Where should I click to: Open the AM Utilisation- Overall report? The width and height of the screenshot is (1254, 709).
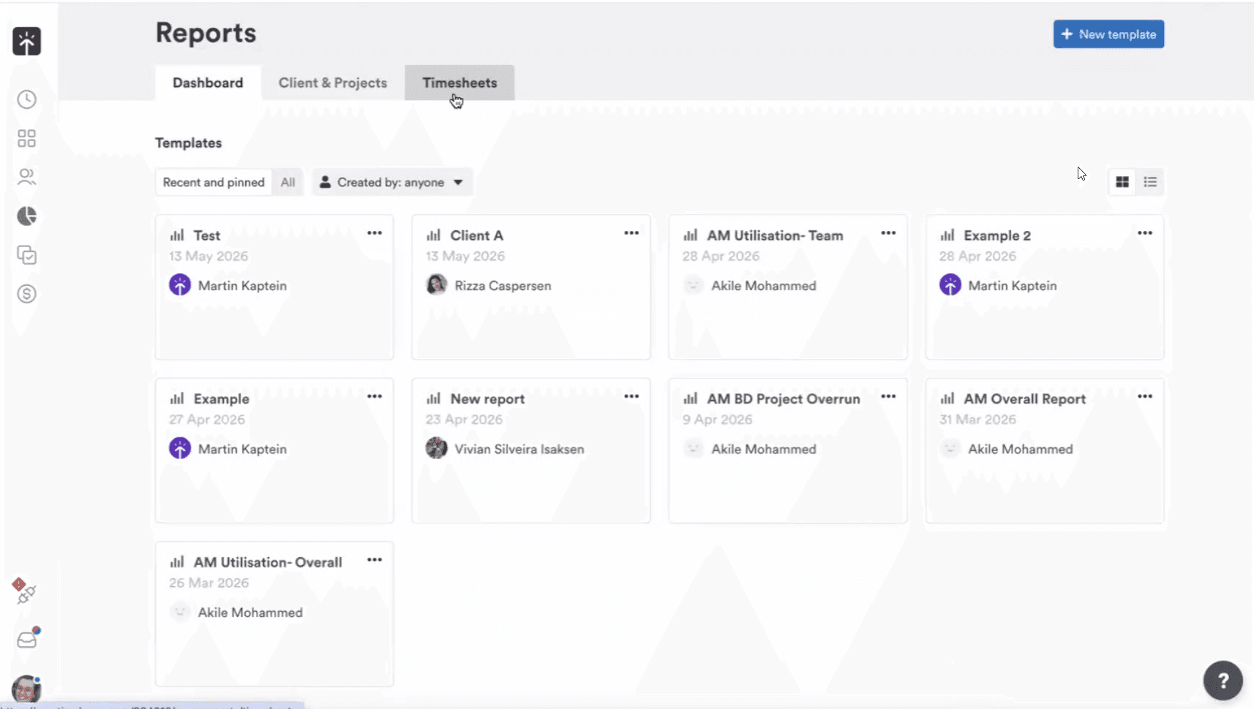274,614
